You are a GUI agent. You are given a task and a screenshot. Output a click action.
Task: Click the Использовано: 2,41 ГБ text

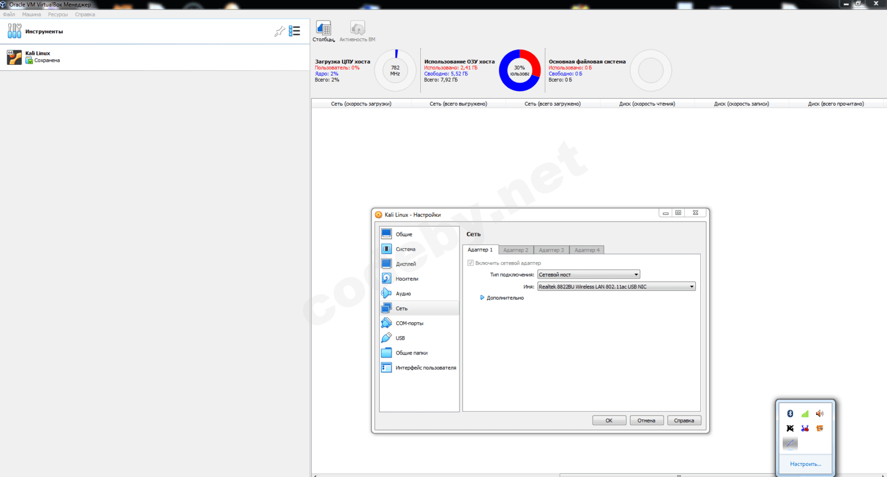[451, 68]
